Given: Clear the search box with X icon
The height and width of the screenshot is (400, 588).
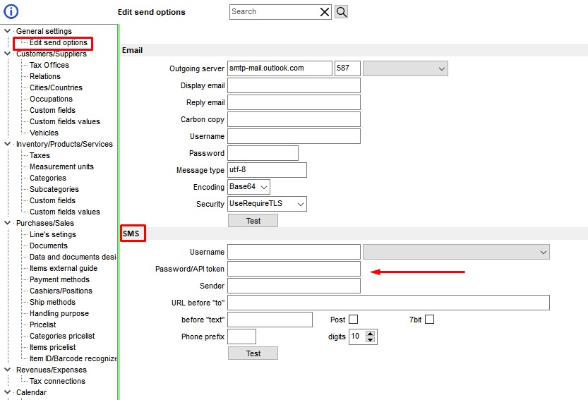Looking at the screenshot, I should tap(324, 11).
